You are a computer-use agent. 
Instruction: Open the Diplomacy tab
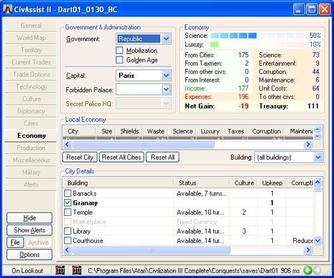click(31, 111)
